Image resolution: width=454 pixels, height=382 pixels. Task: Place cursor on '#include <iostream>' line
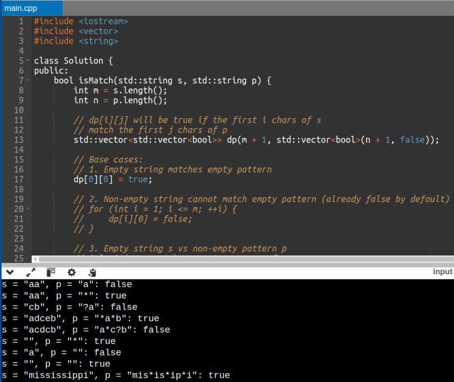click(x=81, y=21)
